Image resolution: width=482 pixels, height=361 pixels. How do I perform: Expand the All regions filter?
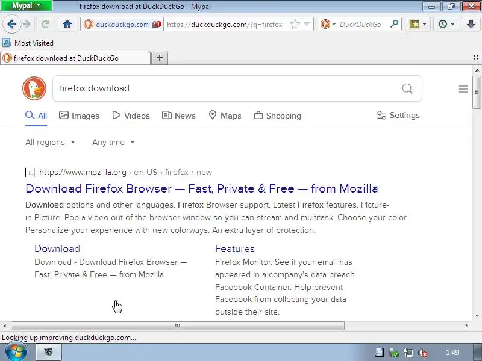tap(50, 143)
